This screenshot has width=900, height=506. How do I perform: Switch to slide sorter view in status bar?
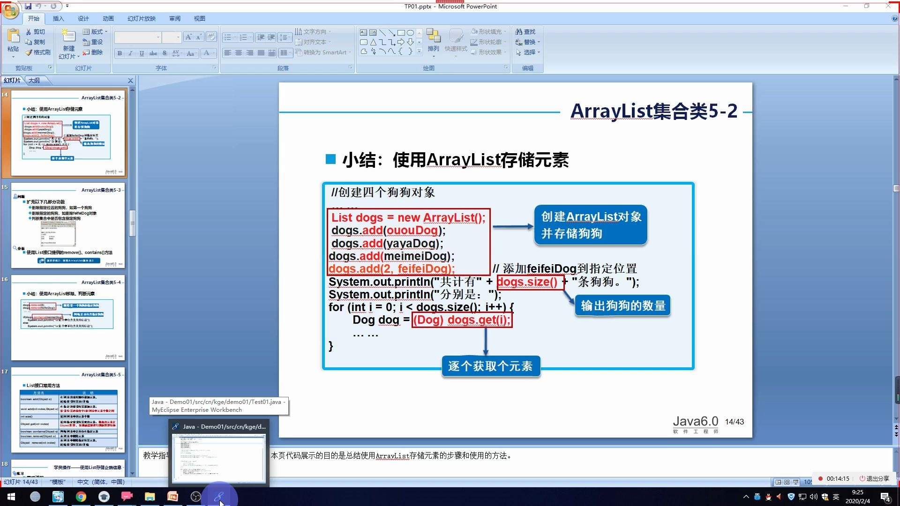787,482
